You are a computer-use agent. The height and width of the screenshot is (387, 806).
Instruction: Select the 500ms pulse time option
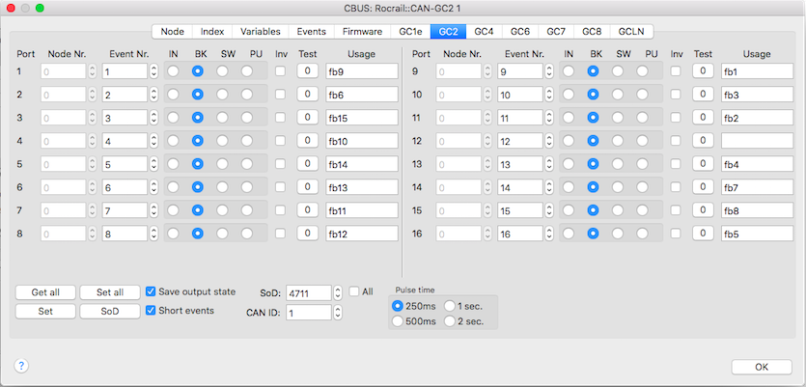pos(399,321)
